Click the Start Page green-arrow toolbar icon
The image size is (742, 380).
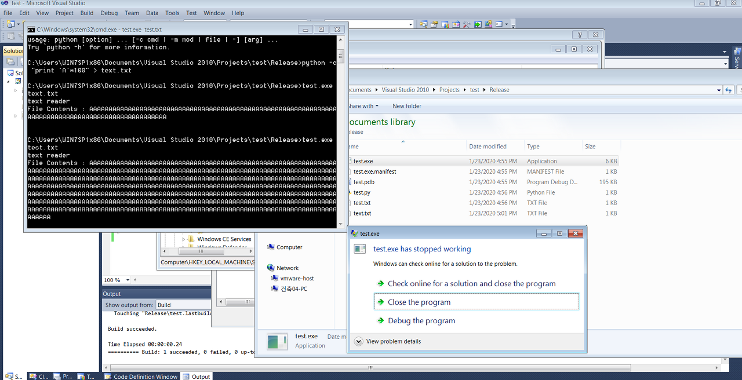click(478, 24)
